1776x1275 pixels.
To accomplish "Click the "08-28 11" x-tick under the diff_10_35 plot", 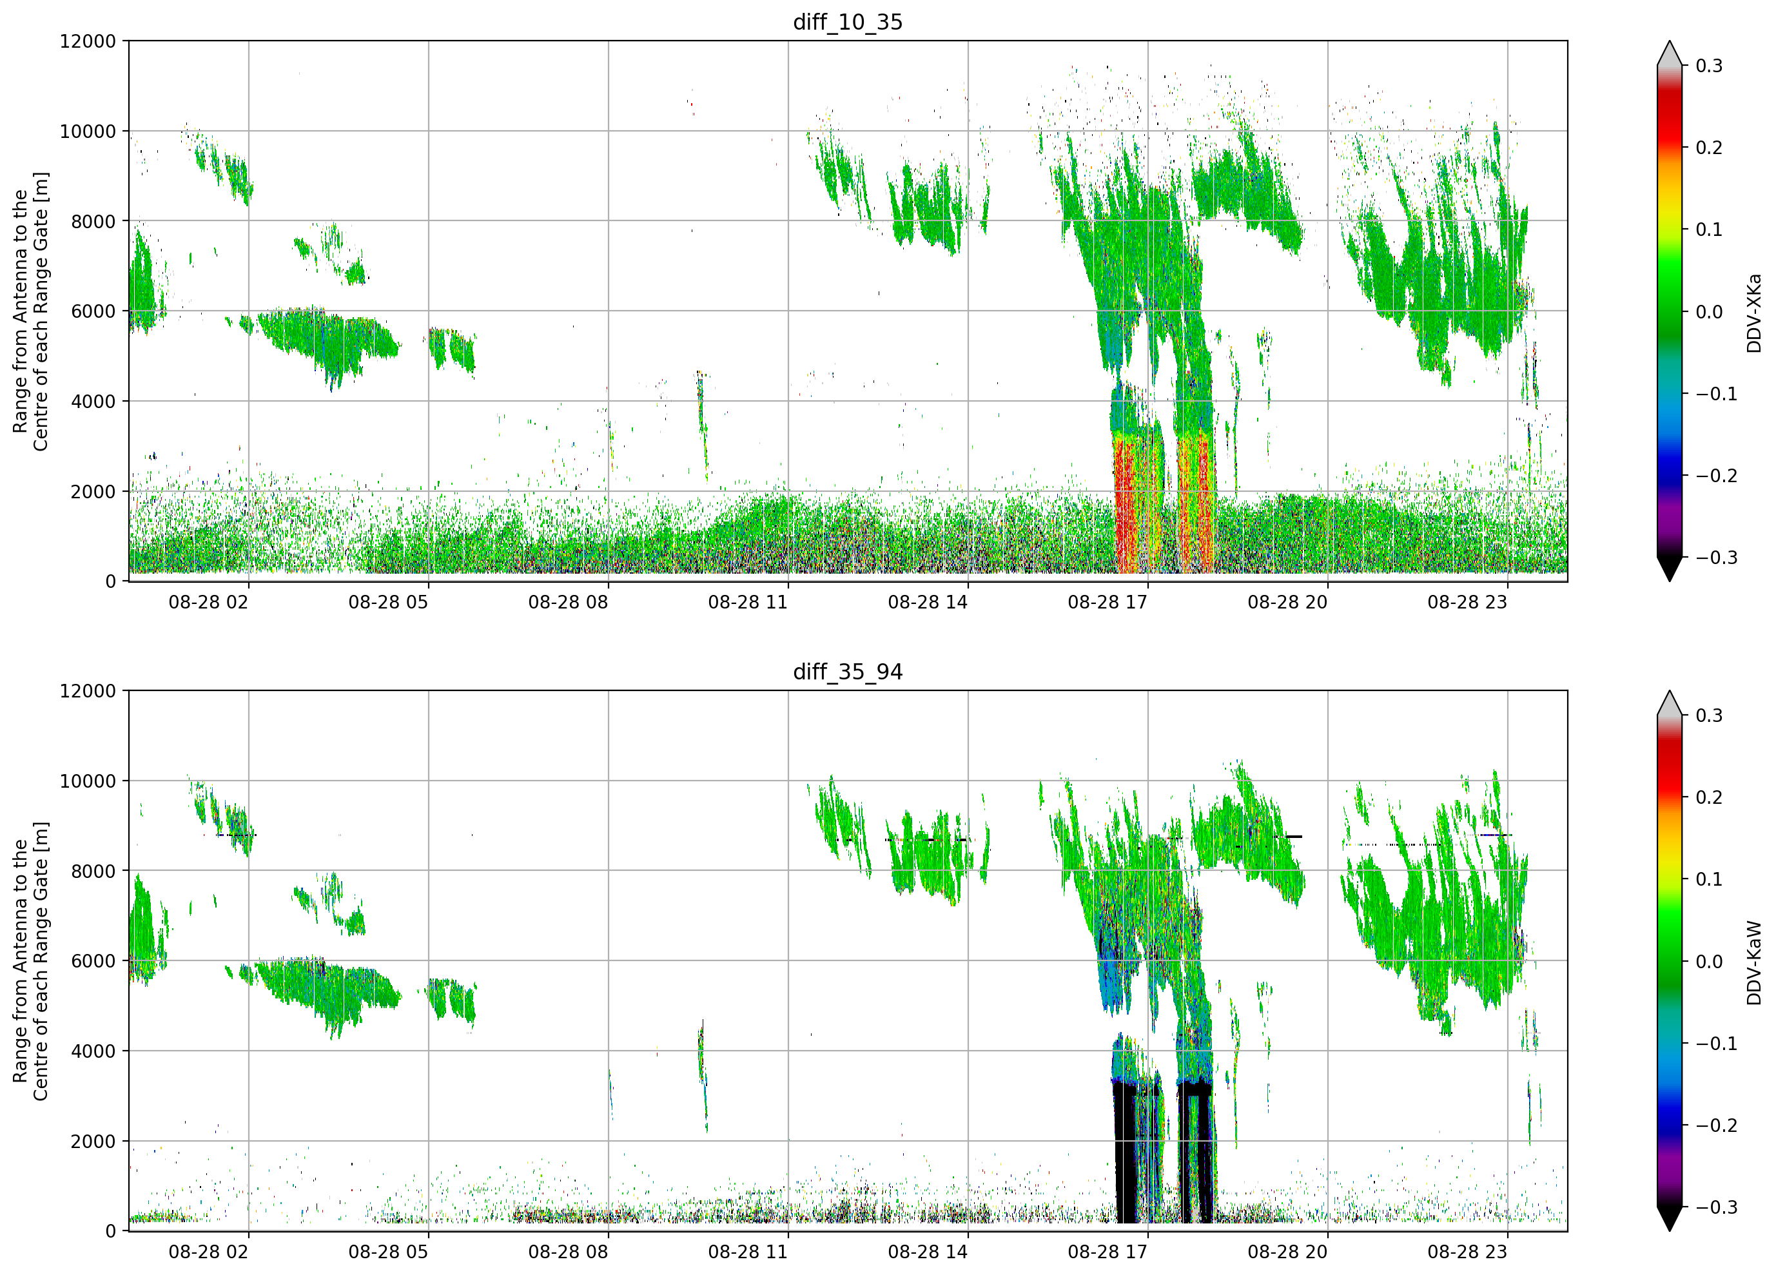I will [x=748, y=602].
